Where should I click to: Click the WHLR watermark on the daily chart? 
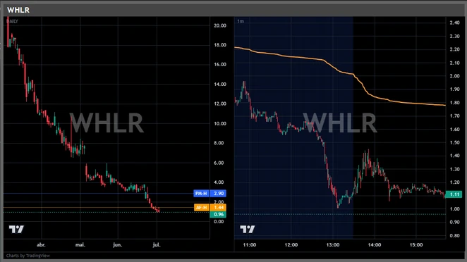click(x=107, y=123)
